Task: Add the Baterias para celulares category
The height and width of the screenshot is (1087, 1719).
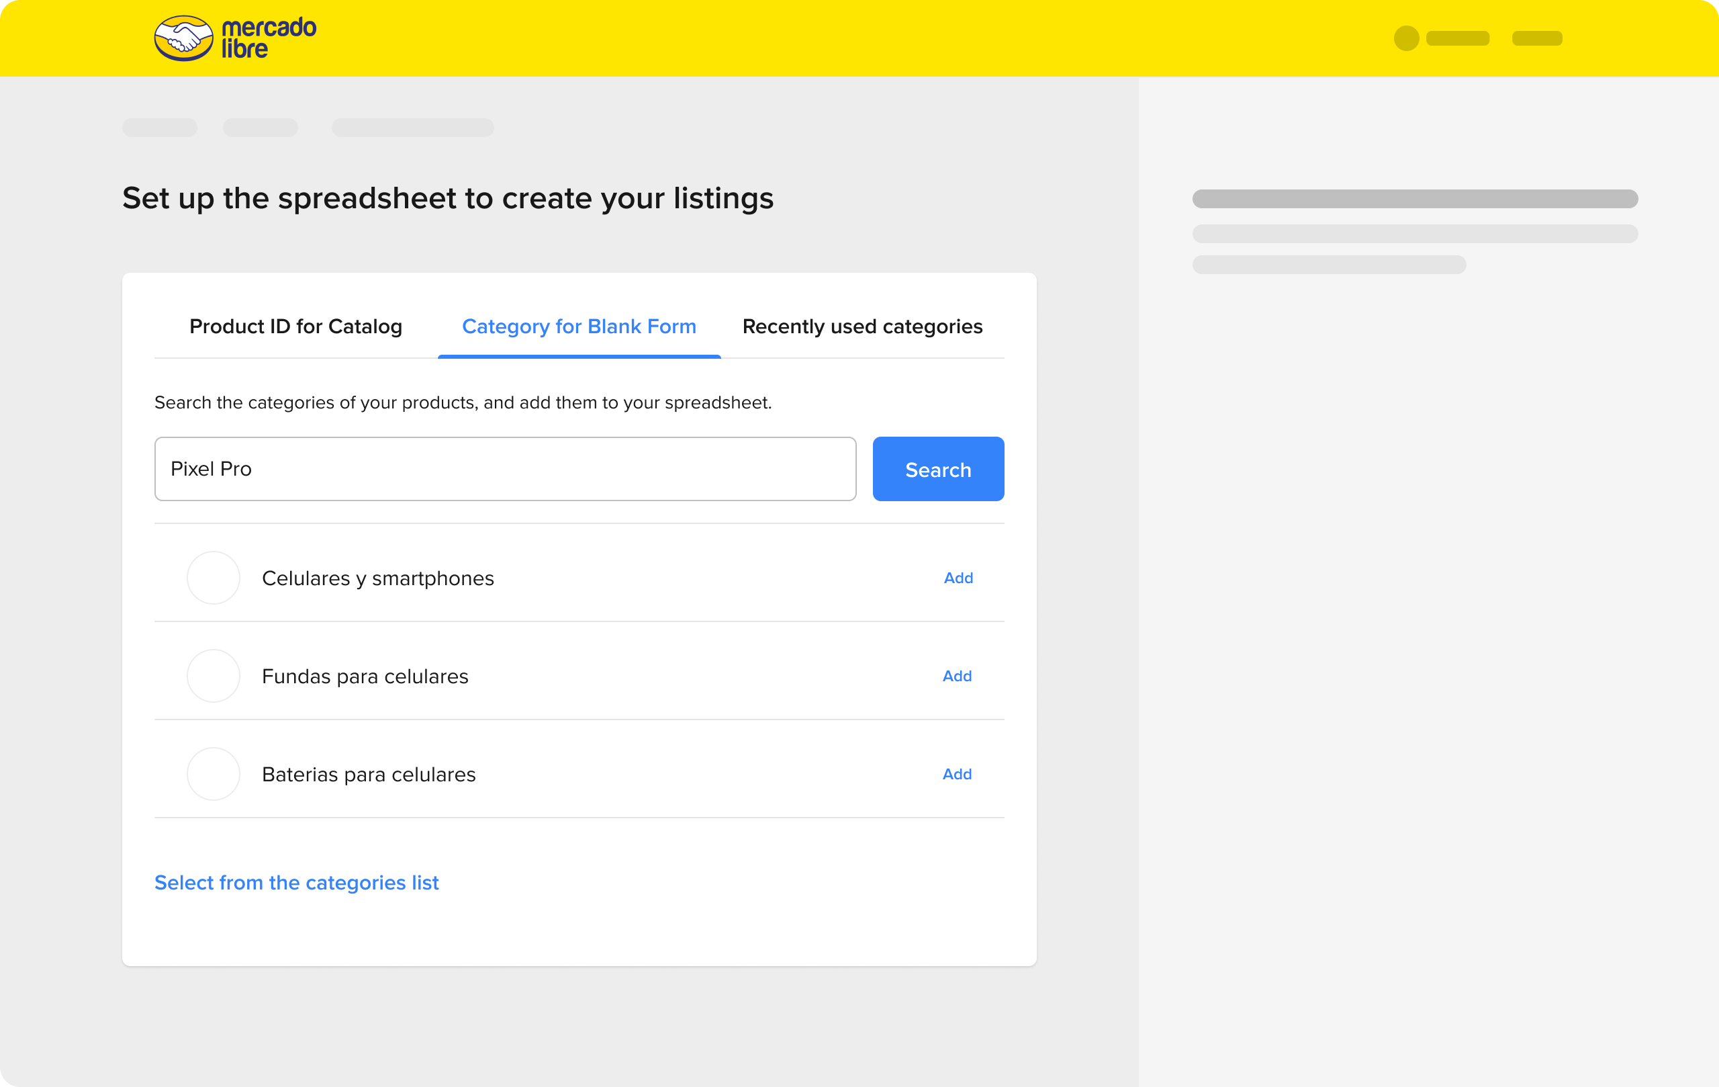Action: click(957, 774)
